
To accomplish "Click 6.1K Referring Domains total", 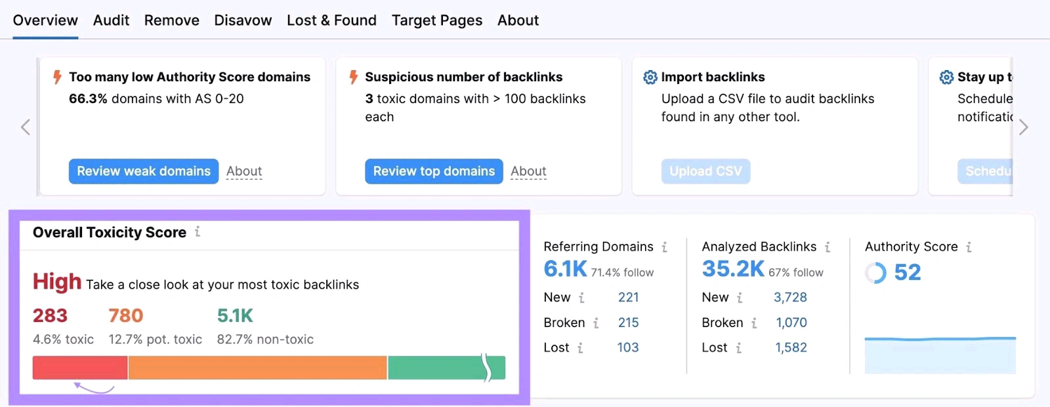I will 565,269.
